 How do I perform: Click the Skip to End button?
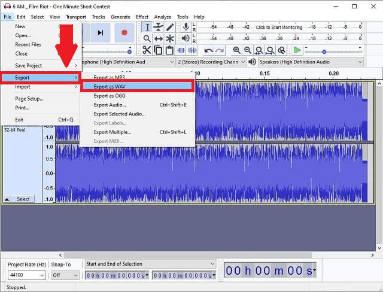click(x=100, y=33)
